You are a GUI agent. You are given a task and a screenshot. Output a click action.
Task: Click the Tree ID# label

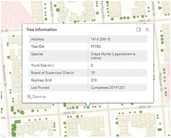pyautogui.click(x=38, y=46)
